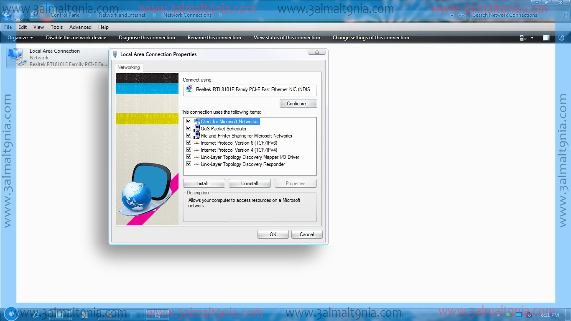571x321 pixels.
Task: Open the Organize dropdown menu
Action: (20, 38)
